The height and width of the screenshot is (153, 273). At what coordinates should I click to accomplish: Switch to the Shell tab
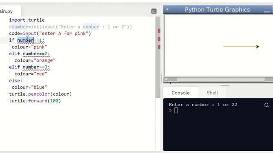(x=212, y=93)
